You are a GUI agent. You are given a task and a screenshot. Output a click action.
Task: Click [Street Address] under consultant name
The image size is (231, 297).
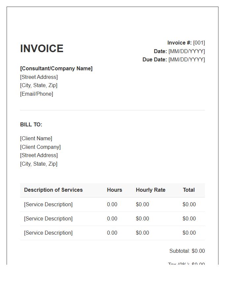coord(39,77)
